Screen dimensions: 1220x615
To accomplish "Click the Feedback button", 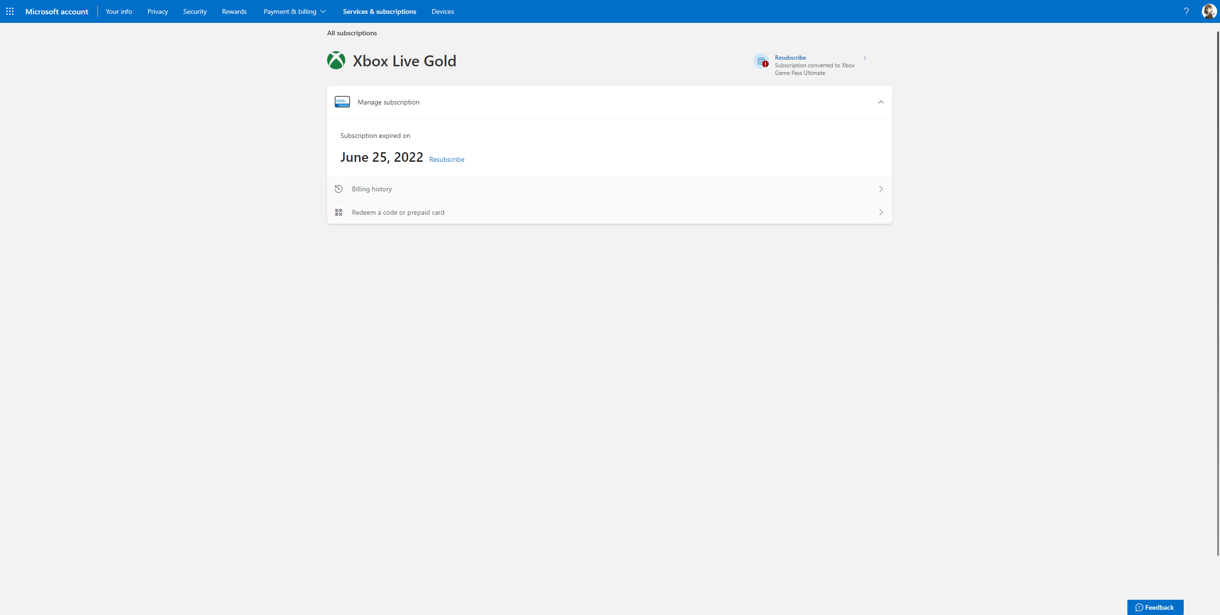I will coord(1155,607).
